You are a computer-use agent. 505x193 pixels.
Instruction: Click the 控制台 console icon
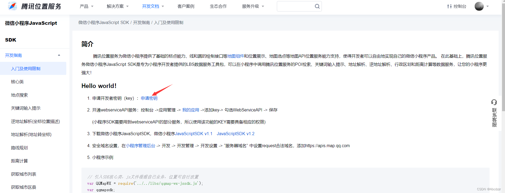coord(449,6)
